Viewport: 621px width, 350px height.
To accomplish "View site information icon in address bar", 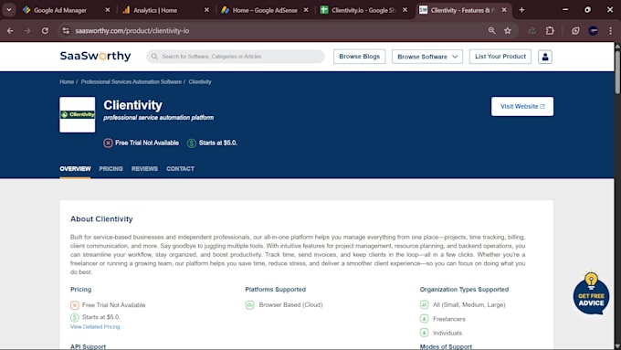I will (66, 30).
